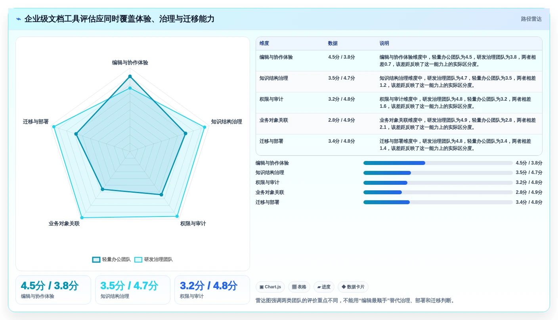Click the 维度 column header
Viewport: 558px width, 320px height.
click(x=264, y=44)
